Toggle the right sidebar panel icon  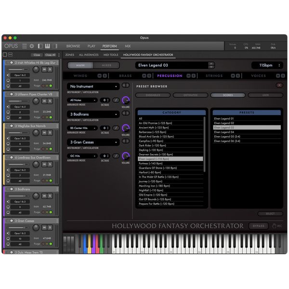point(55,46)
